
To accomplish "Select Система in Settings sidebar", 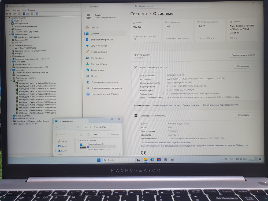I will [x=105, y=34].
